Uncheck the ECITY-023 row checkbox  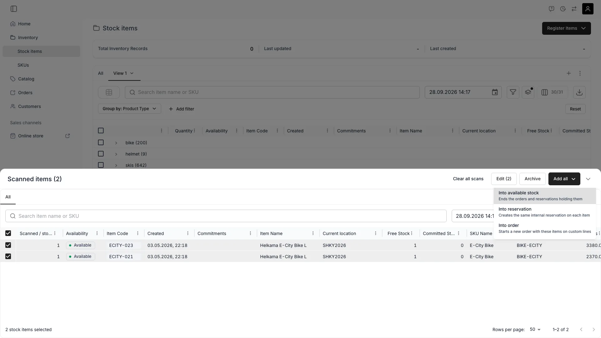coord(8,245)
